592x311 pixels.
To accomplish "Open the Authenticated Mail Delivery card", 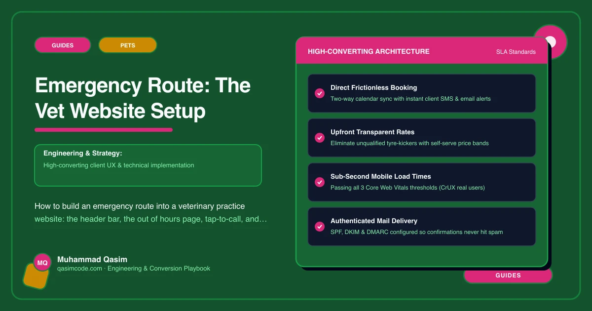I will pos(422,227).
